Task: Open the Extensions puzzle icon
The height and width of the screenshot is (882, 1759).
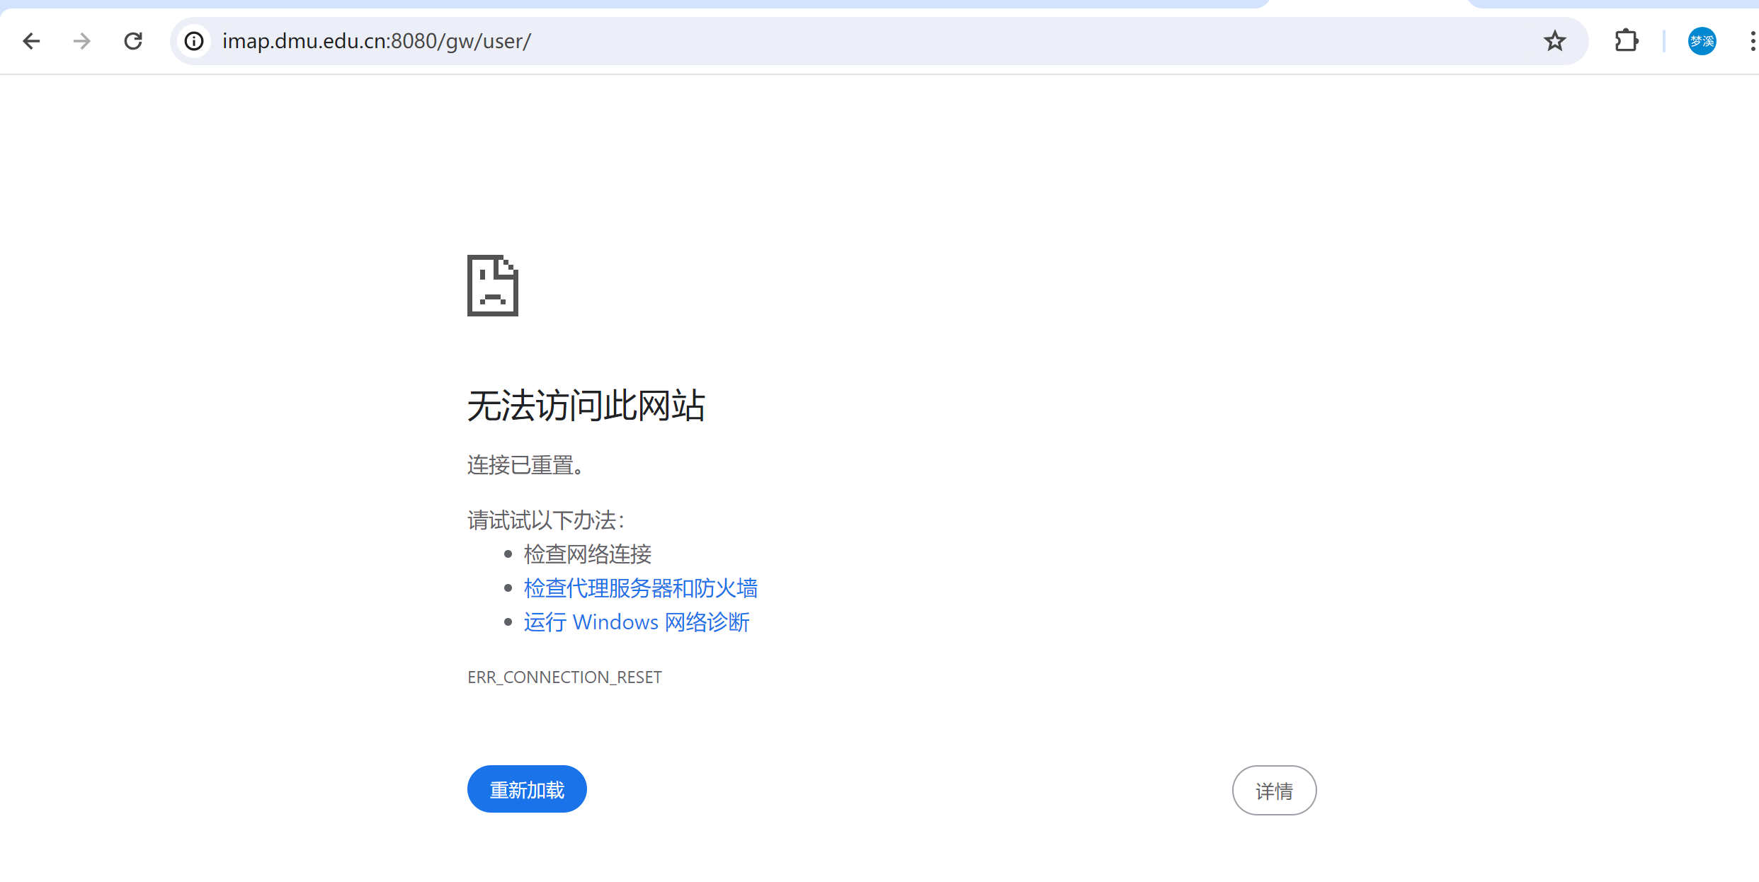Action: 1627,41
